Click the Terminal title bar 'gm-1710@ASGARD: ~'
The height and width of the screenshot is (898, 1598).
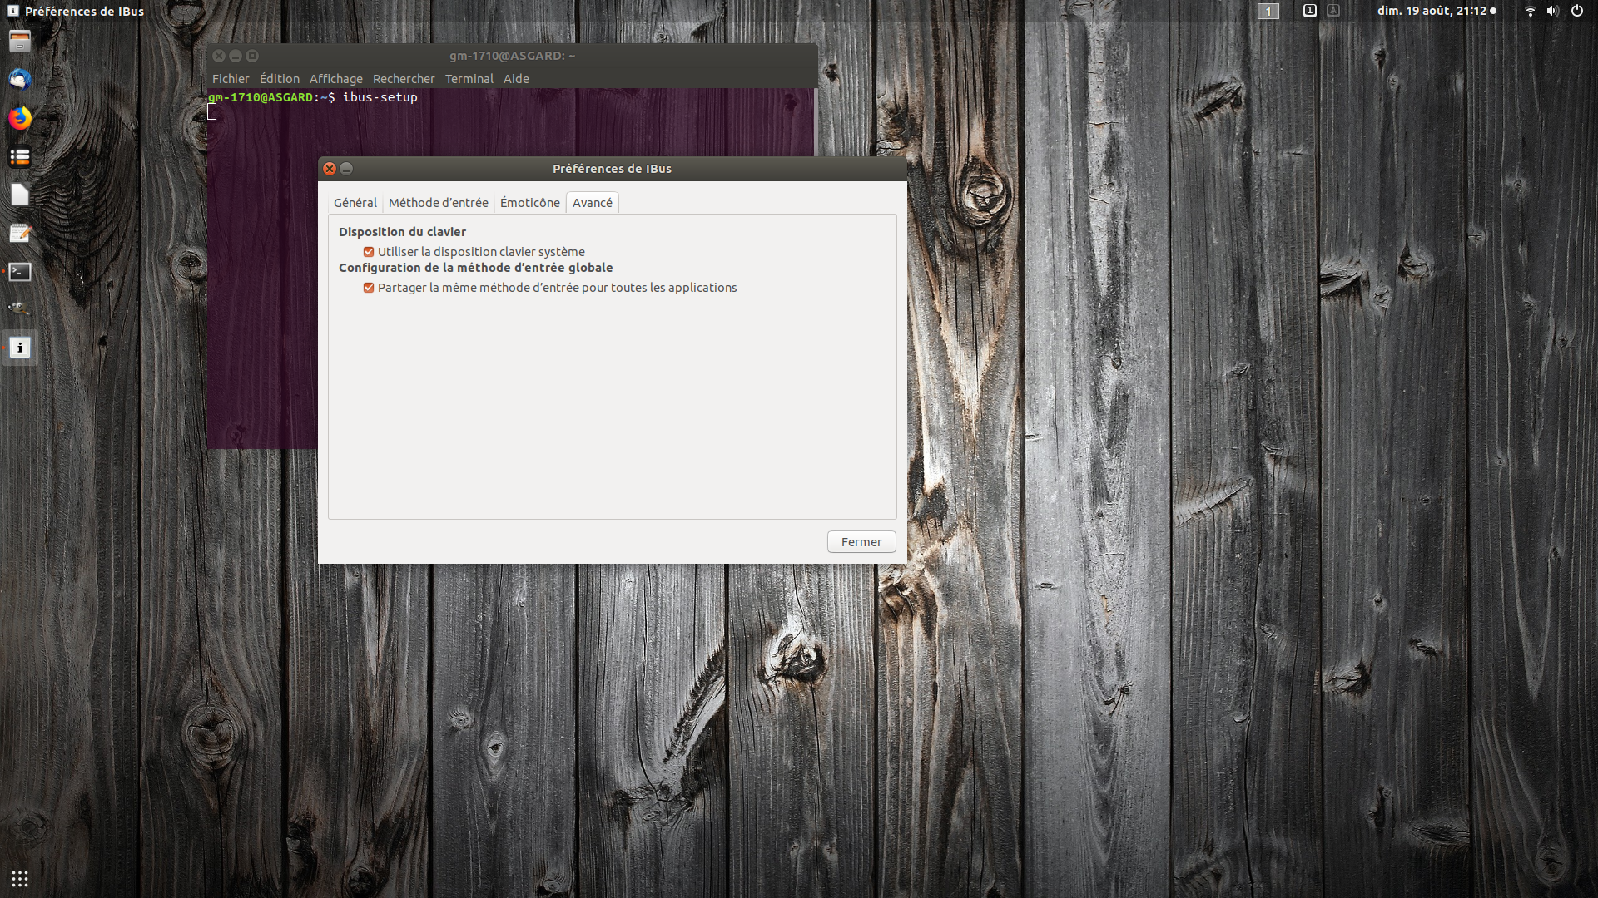512,56
